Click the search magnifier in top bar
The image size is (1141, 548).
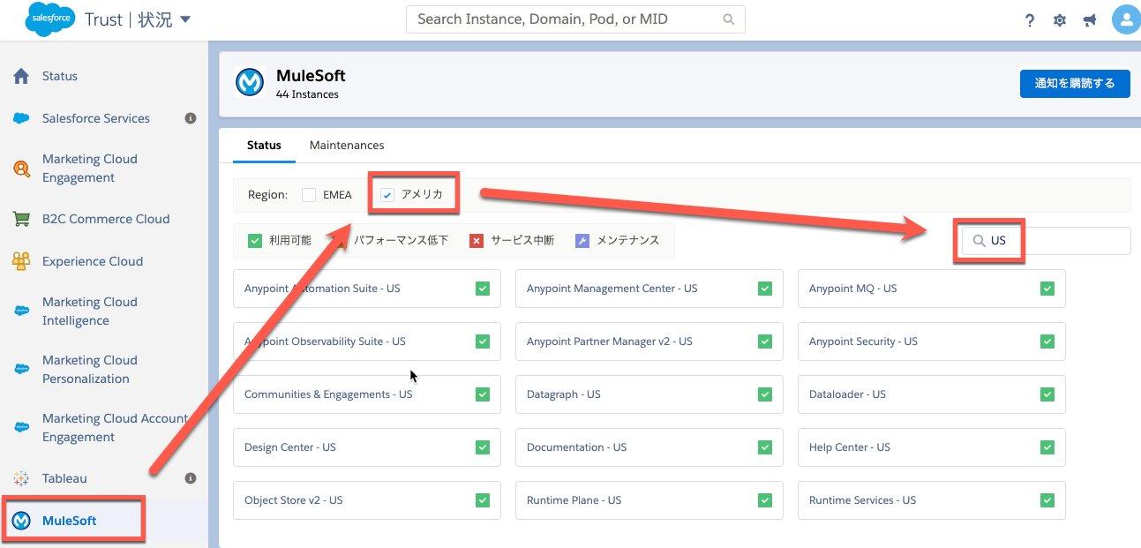point(728,19)
